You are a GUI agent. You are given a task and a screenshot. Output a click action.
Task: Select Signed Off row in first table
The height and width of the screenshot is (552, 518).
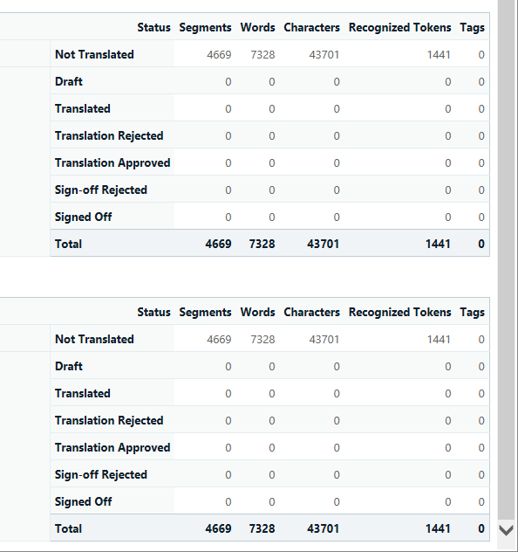coord(269,217)
